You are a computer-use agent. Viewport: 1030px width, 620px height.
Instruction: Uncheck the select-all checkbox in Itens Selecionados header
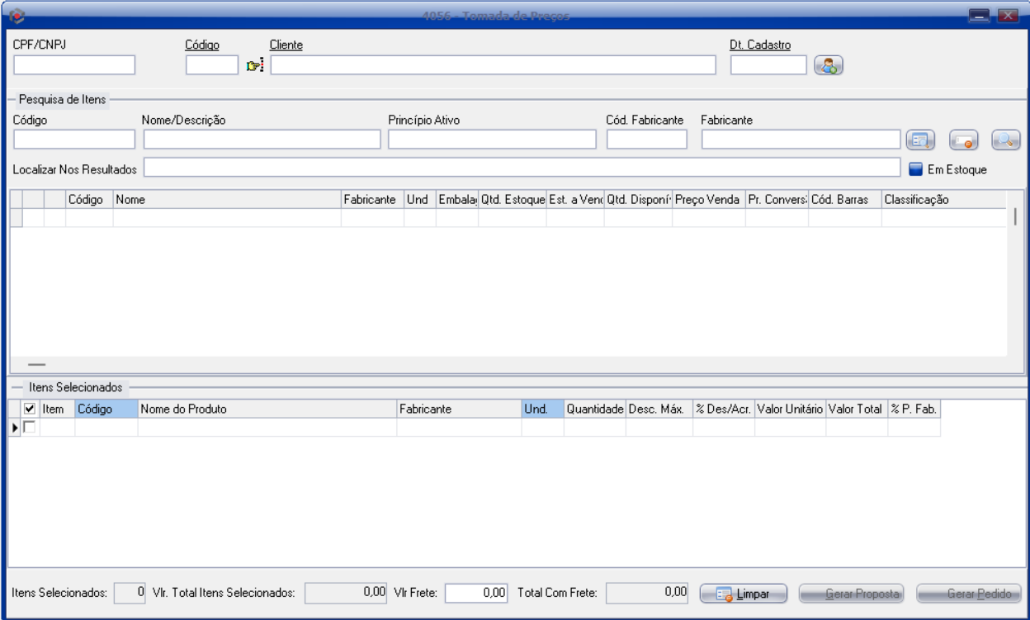30,409
